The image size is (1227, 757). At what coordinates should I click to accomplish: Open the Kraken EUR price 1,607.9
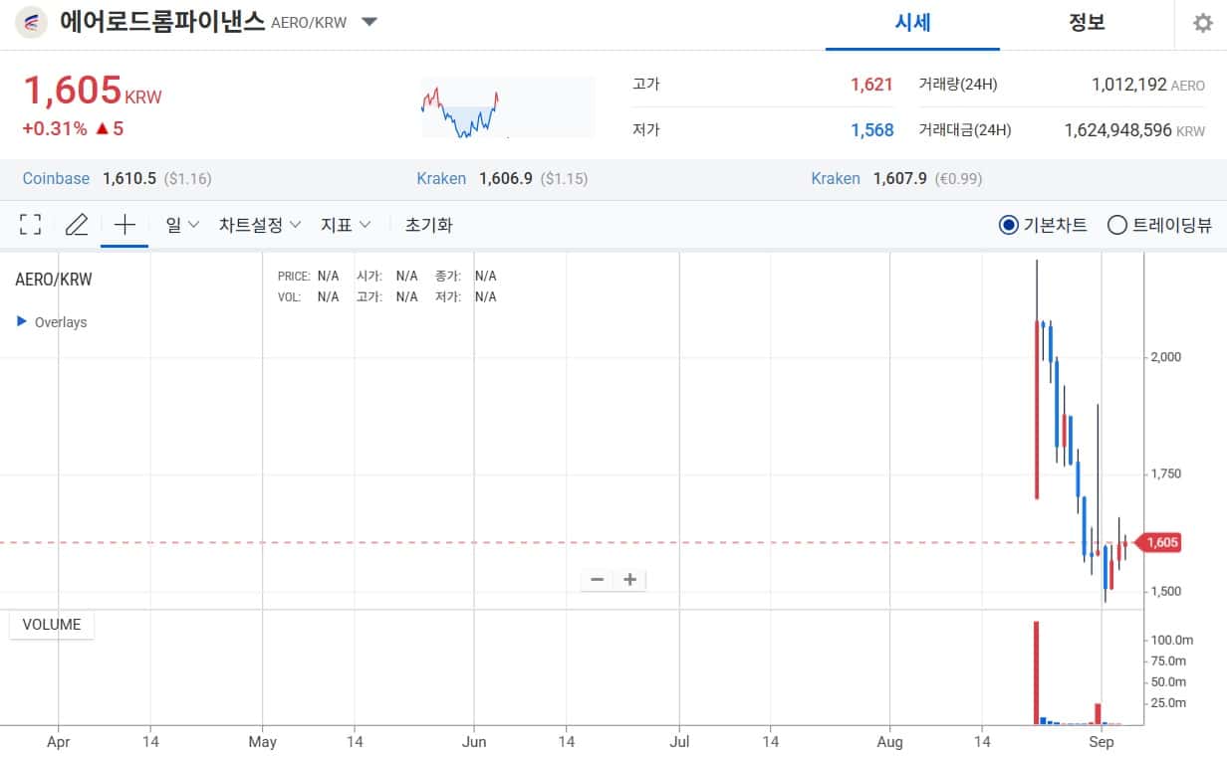tap(900, 179)
